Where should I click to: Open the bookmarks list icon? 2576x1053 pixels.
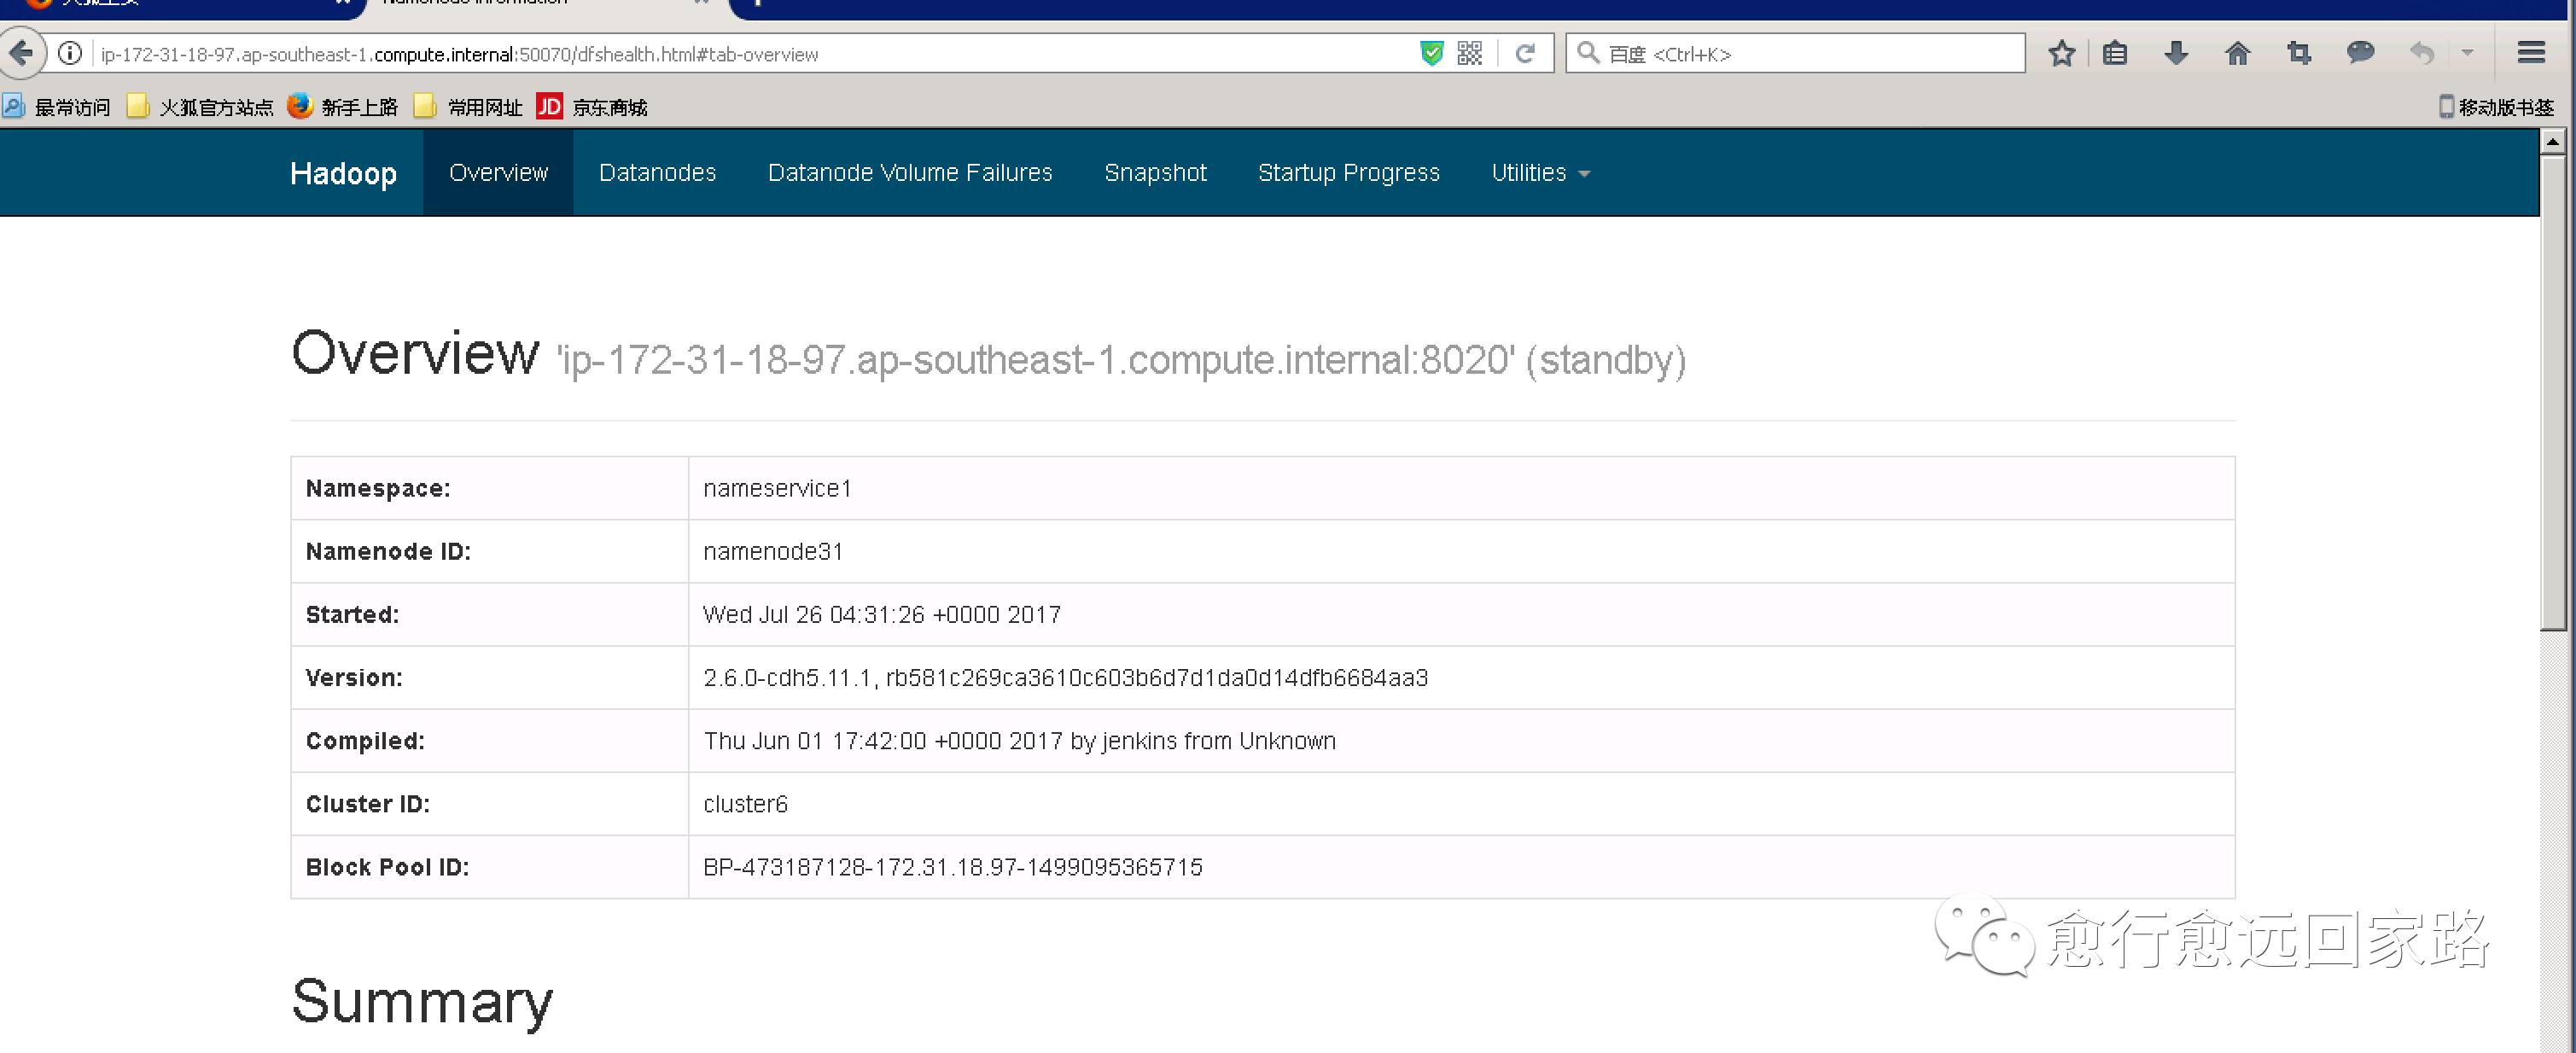pyautogui.click(x=2115, y=53)
